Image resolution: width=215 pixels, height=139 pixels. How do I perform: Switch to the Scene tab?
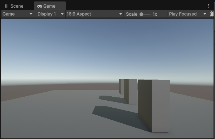pyautogui.click(x=14, y=6)
